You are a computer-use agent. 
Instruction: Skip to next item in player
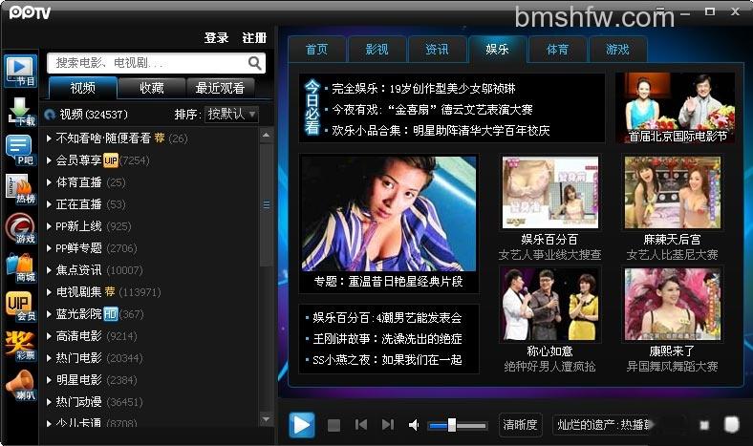pyautogui.click(x=388, y=424)
